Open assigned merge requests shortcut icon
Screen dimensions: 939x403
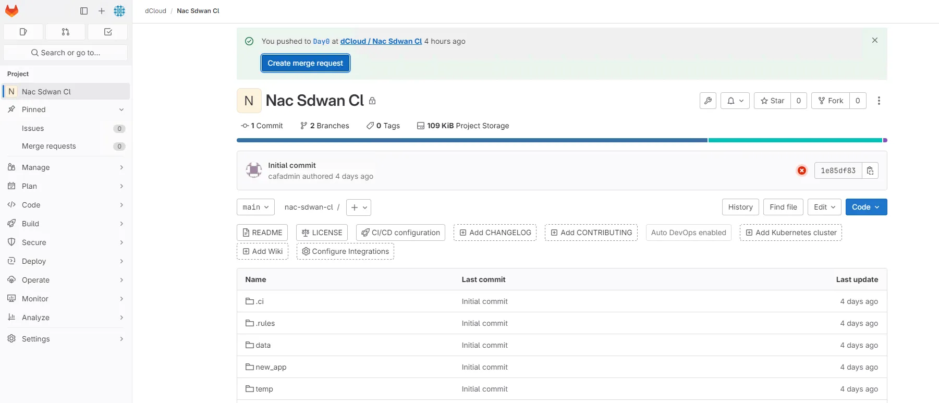pyautogui.click(x=65, y=32)
